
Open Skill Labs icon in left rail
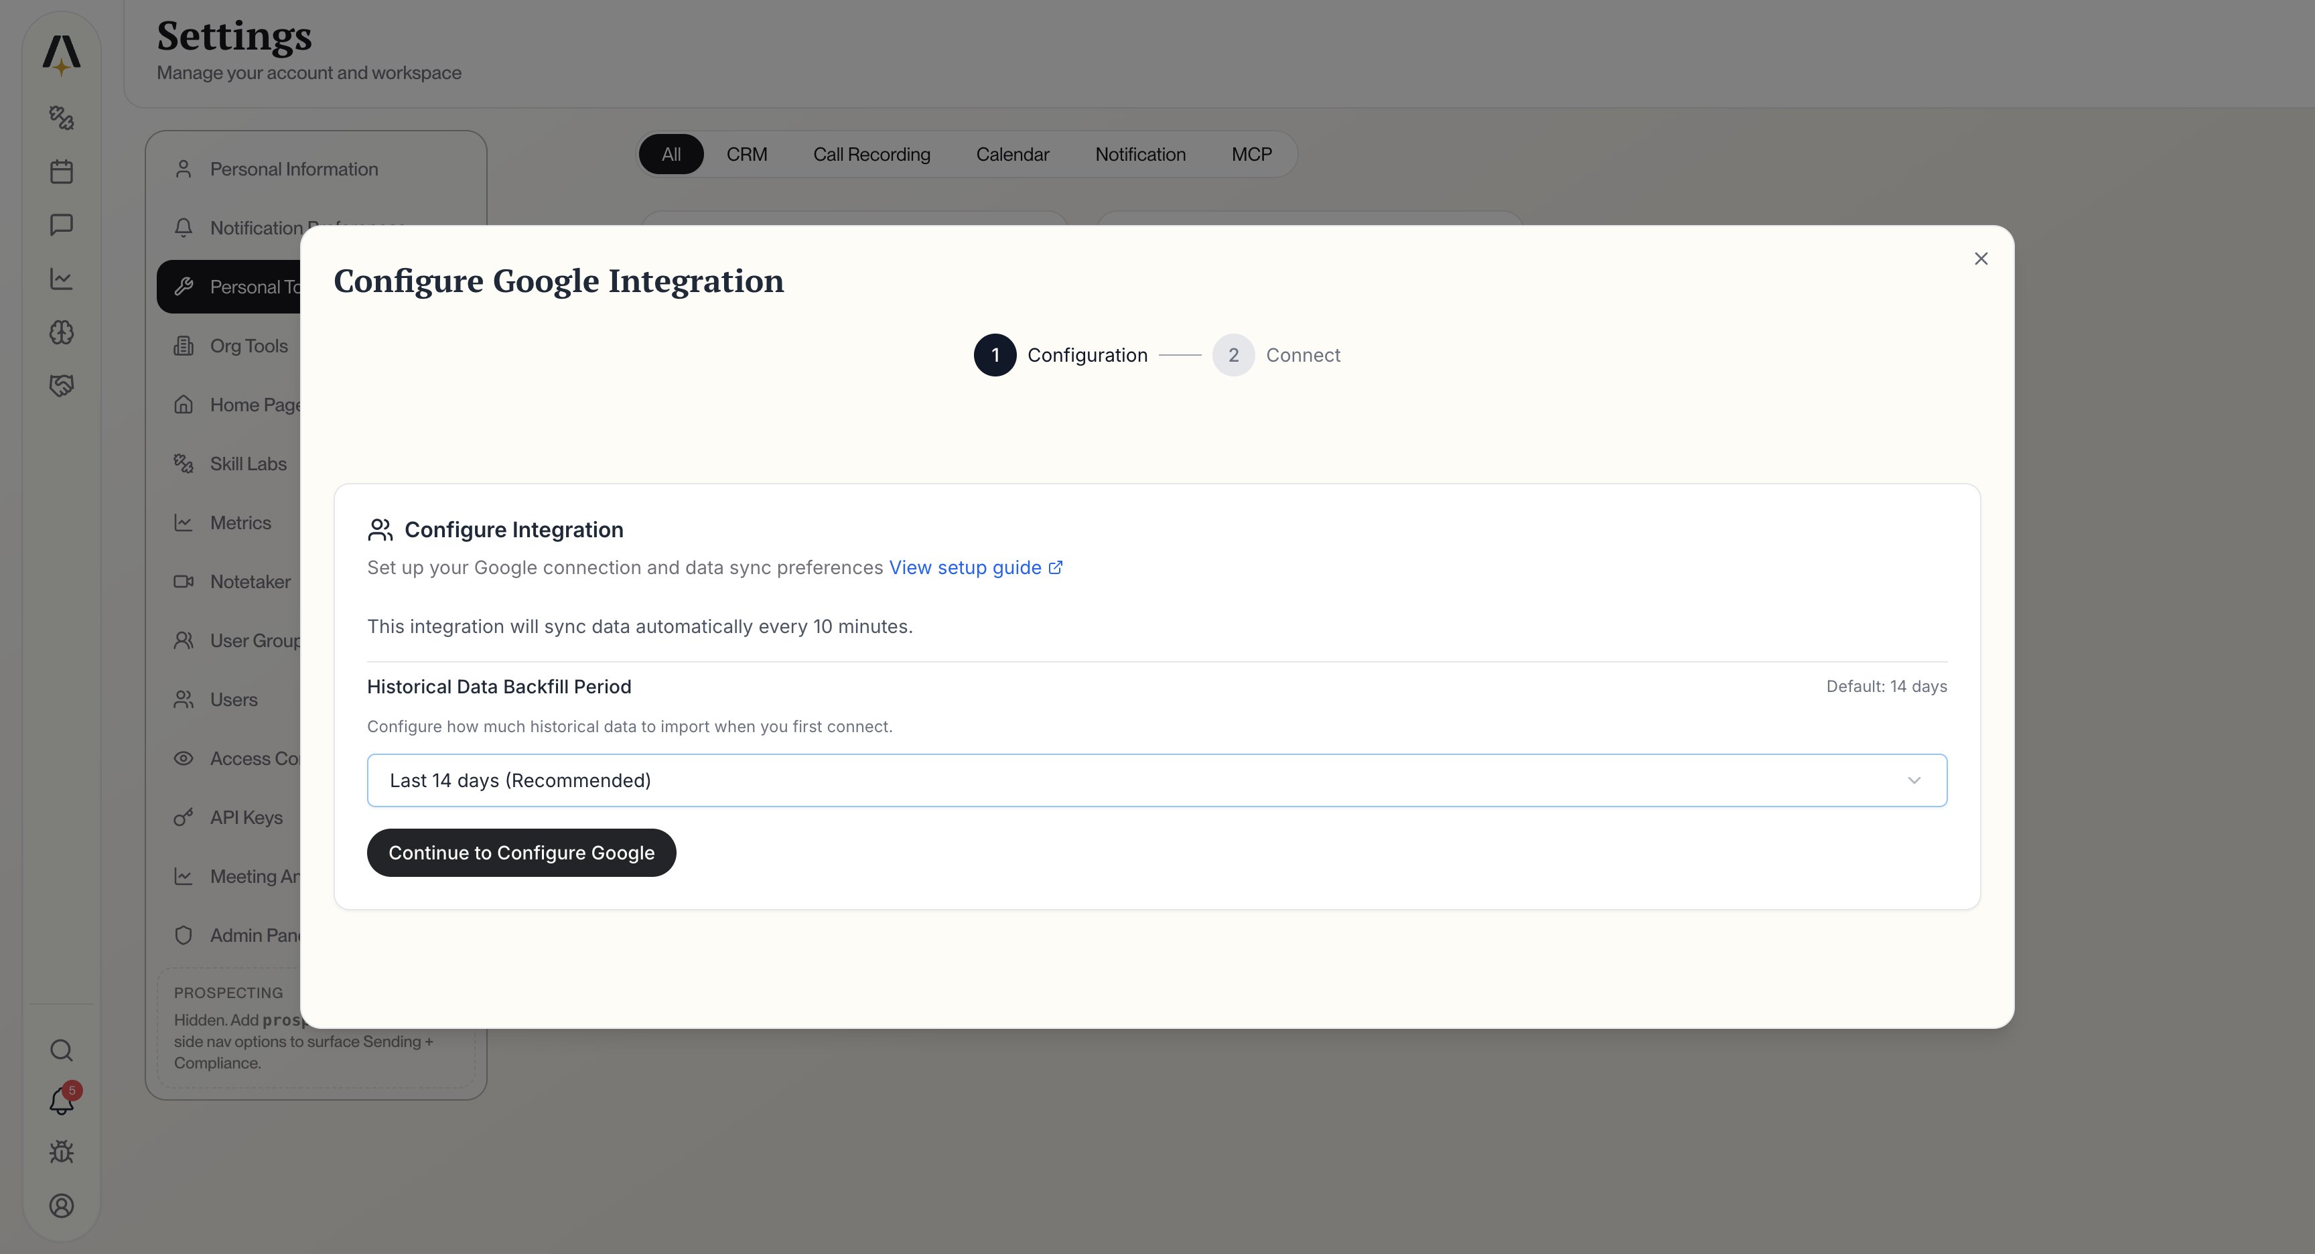(61, 118)
